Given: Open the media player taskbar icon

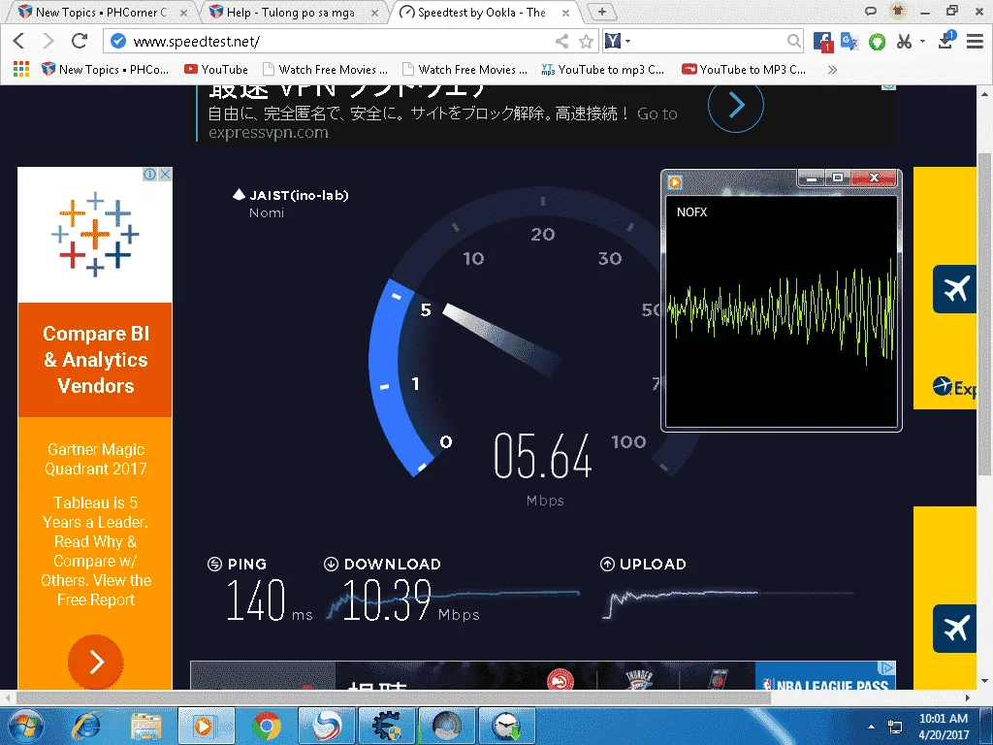Looking at the screenshot, I should [x=206, y=726].
